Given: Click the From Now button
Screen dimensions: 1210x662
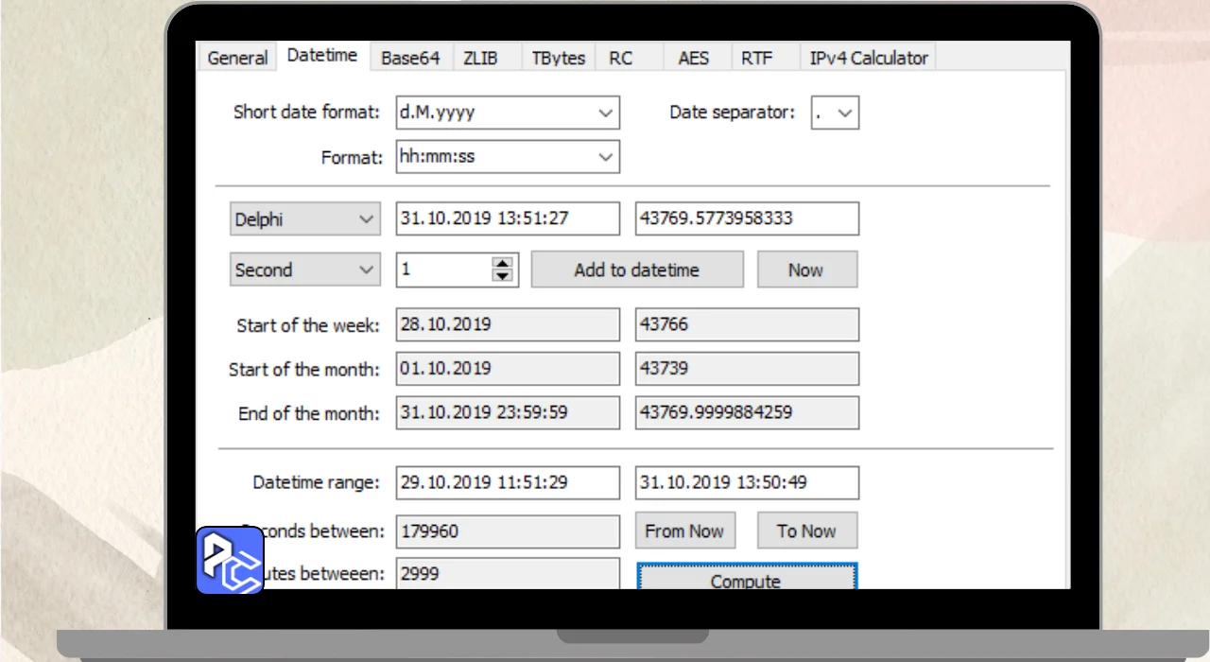Looking at the screenshot, I should click(684, 531).
